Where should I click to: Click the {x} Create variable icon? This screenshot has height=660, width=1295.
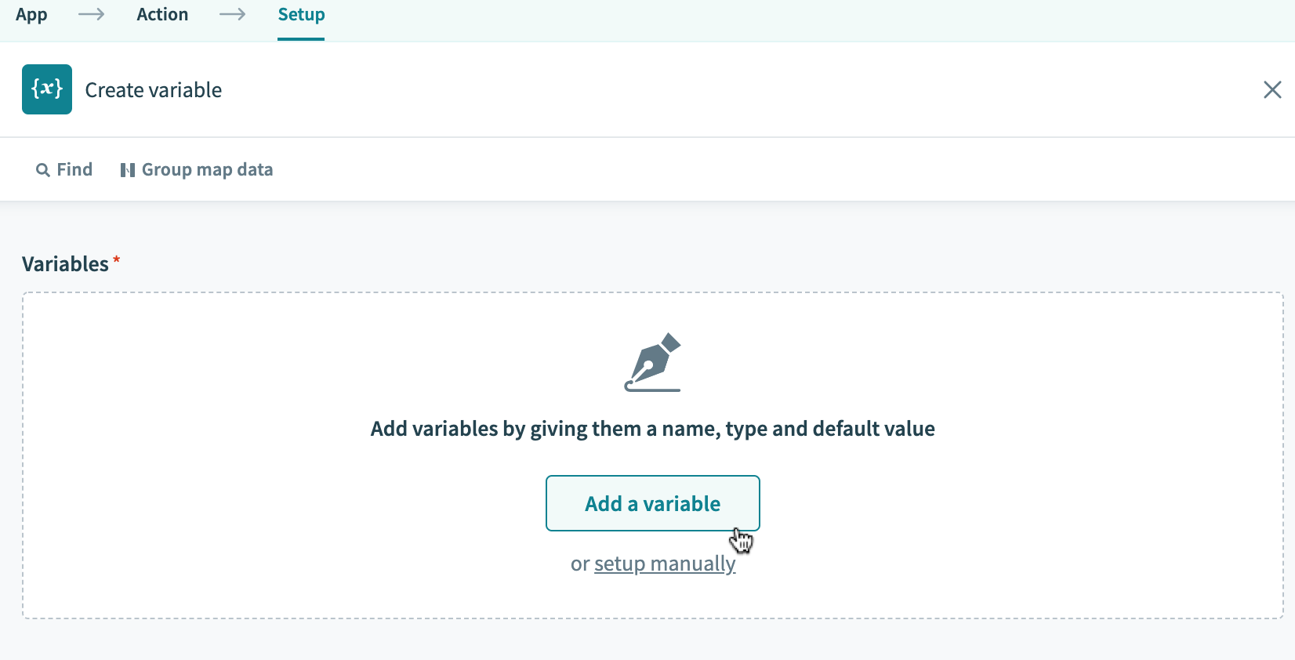click(46, 89)
